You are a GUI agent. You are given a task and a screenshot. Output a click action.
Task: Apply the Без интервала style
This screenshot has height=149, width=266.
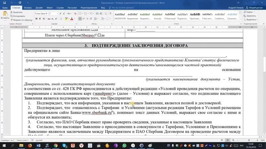click(x=207, y=16)
